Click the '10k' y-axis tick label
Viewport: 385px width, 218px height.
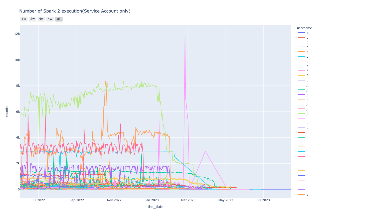click(x=17, y=60)
